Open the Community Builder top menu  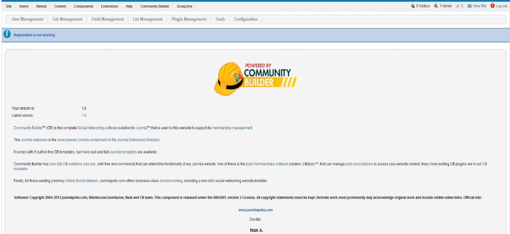click(x=155, y=6)
